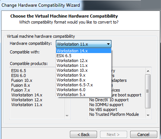Select Workstation 11.x in Compatible products list
This screenshot has height=139, width=161.
(27, 105)
